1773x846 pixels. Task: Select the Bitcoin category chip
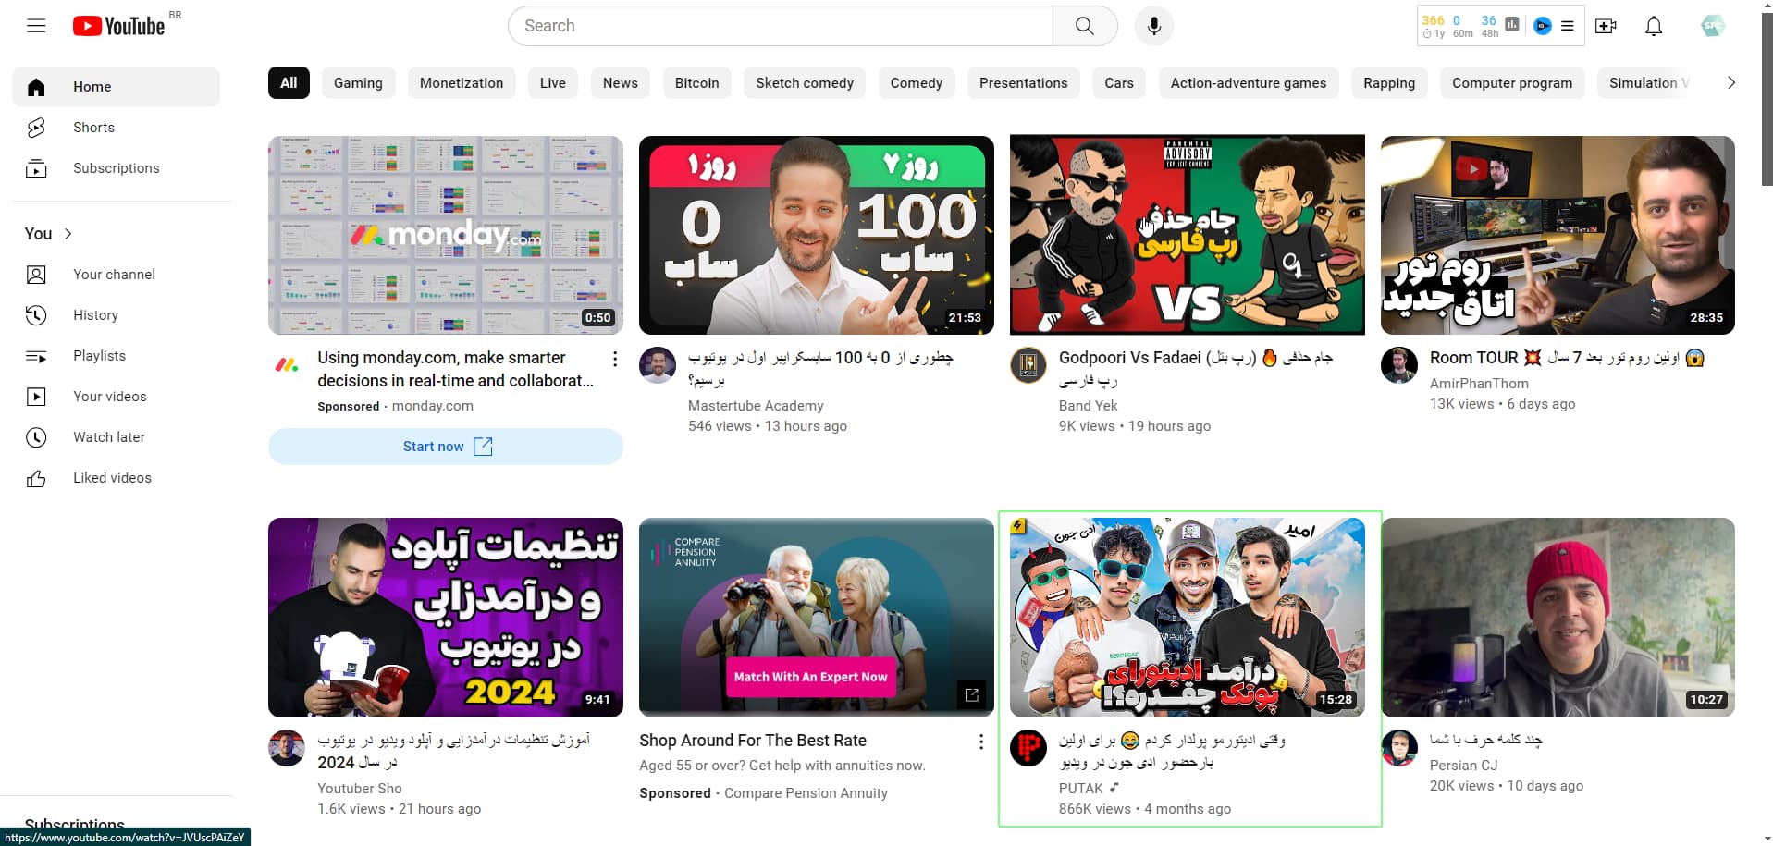pos(696,83)
